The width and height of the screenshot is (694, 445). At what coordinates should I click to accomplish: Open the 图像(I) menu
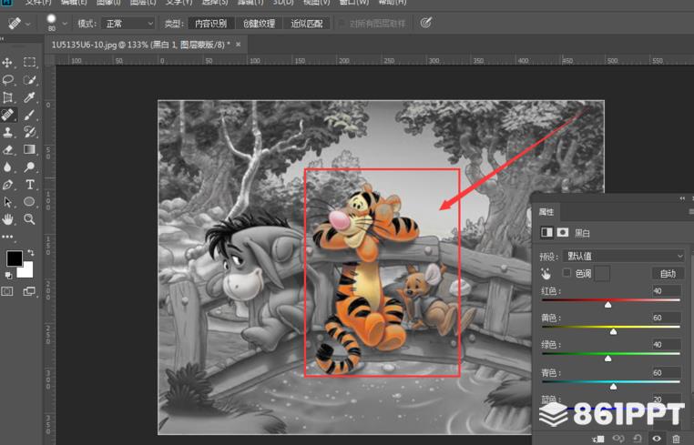pyautogui.click(x=108, y=2)
